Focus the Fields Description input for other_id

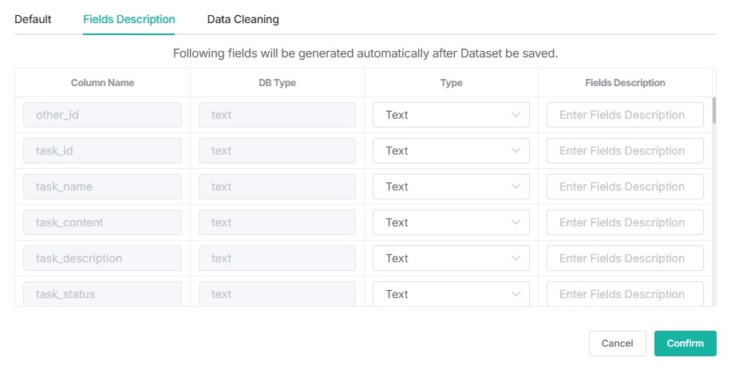(x=625, y=115)
